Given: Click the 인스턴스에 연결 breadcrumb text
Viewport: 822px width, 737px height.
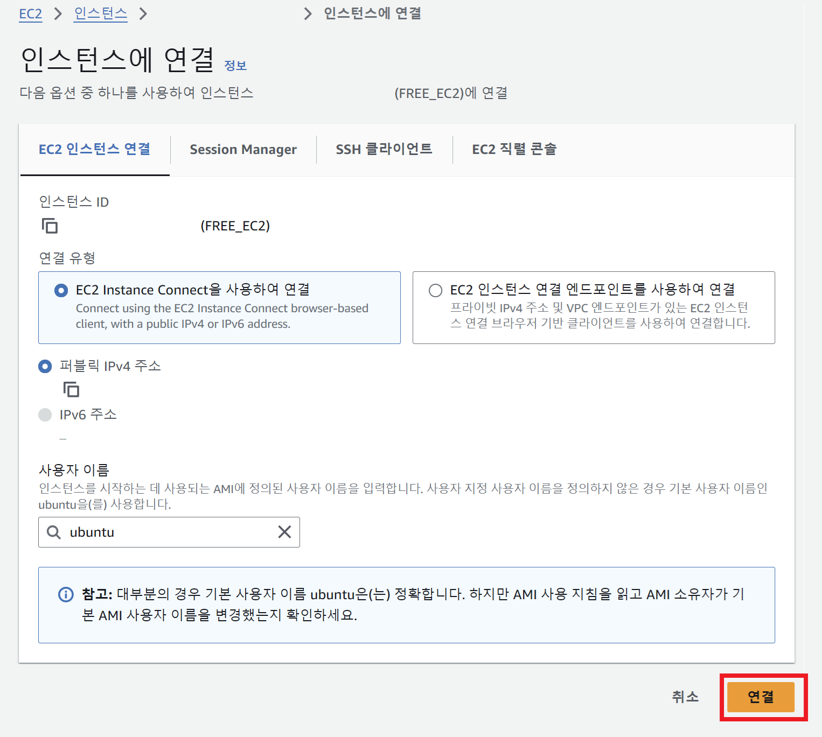Looking at the screenshot, I should (x=373, y=13).
